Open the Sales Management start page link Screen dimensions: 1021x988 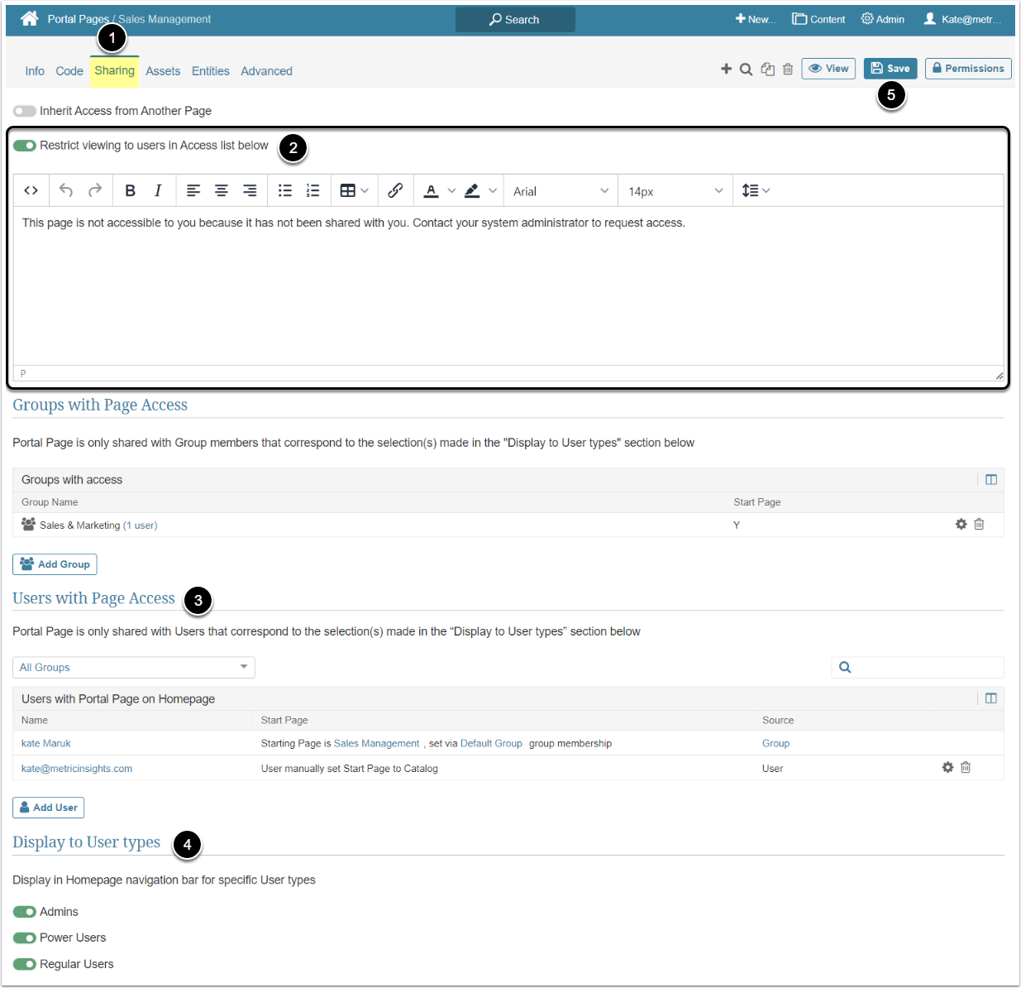(x=376, y=744)
